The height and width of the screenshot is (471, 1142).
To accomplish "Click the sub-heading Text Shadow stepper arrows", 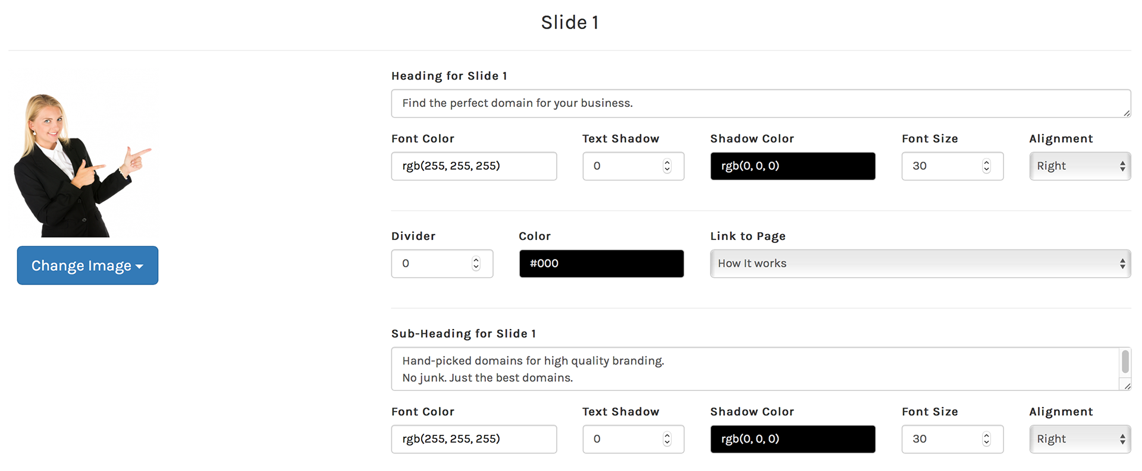I will (667, 440).
